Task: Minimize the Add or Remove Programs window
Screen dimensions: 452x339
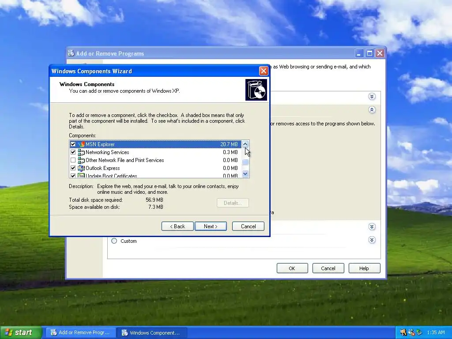Action: [359, 53]
